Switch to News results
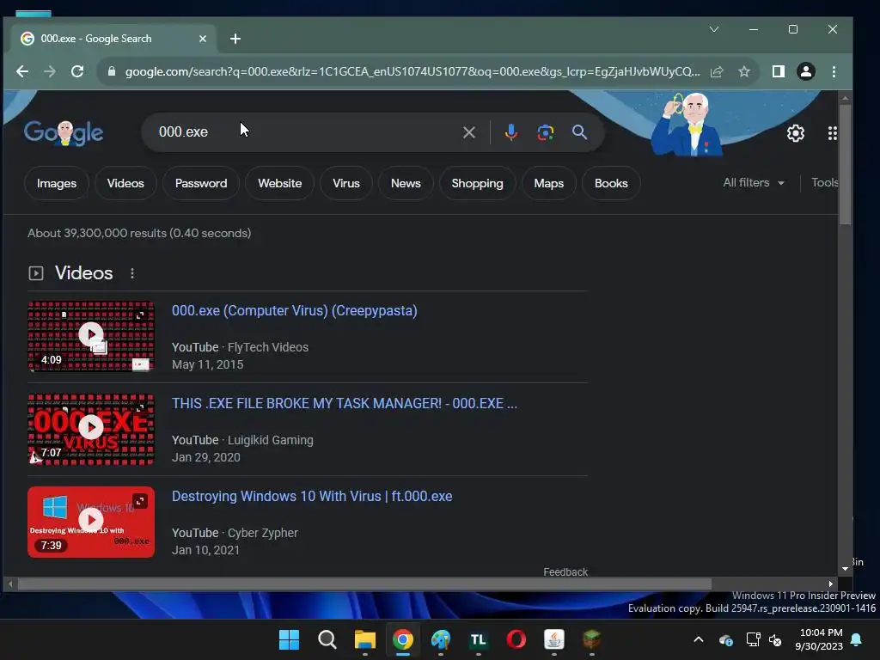The height and width of the screenshot is (660, 880). click(x=406, y=183)
